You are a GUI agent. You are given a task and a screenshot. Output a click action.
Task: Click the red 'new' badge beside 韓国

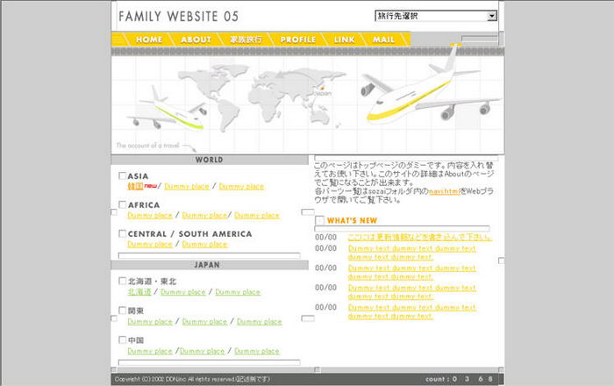[x=152, y=186]
